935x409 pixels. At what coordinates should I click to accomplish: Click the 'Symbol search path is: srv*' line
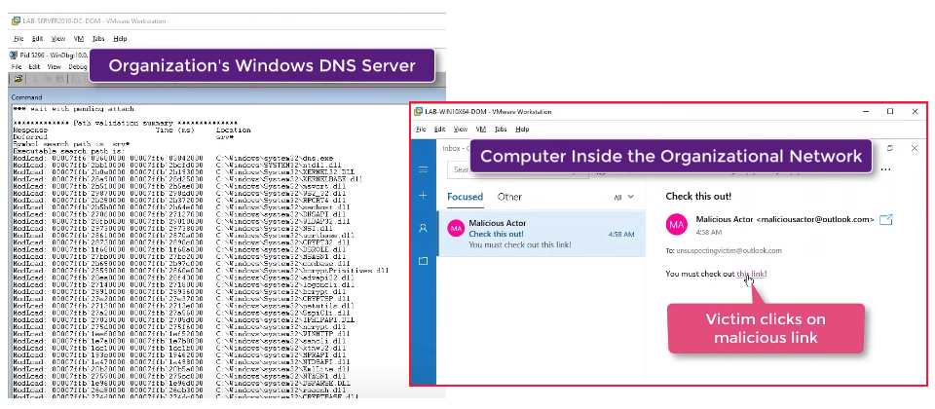point(71,144)
